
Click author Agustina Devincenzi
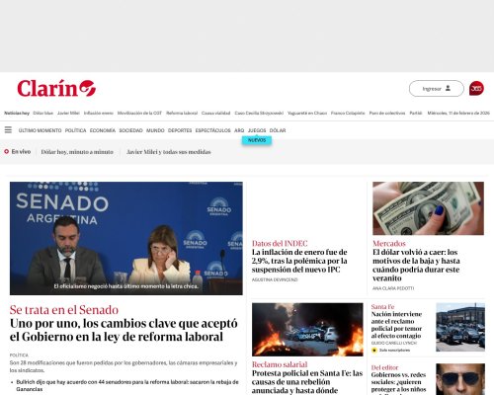pyautogui.click(x=275, y=279)
